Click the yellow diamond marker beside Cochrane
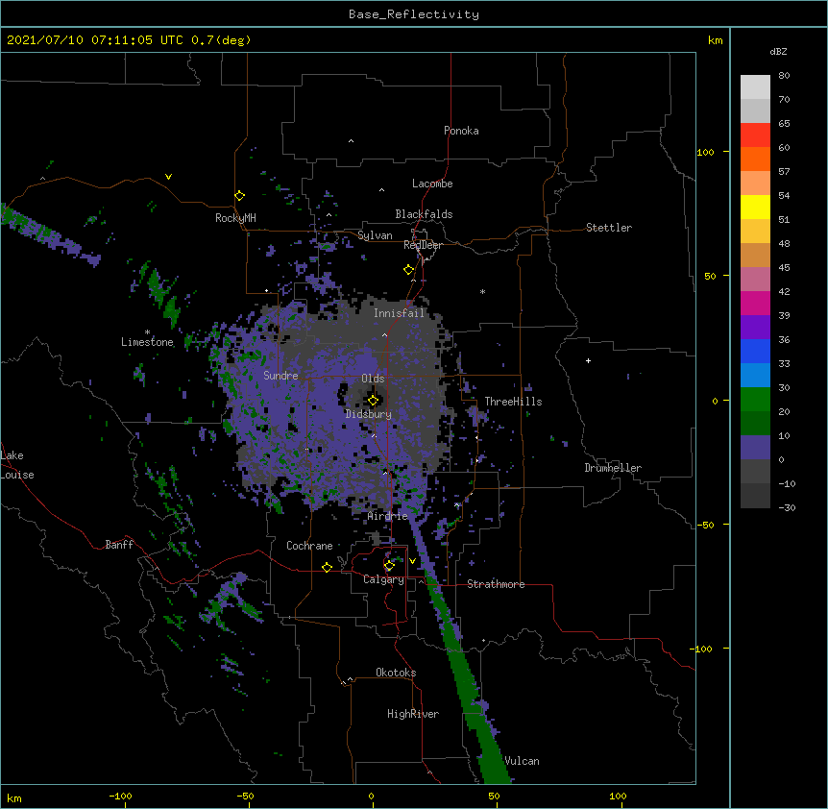The width and height of the screenshot is (828, 809). [x=327, y=567]
